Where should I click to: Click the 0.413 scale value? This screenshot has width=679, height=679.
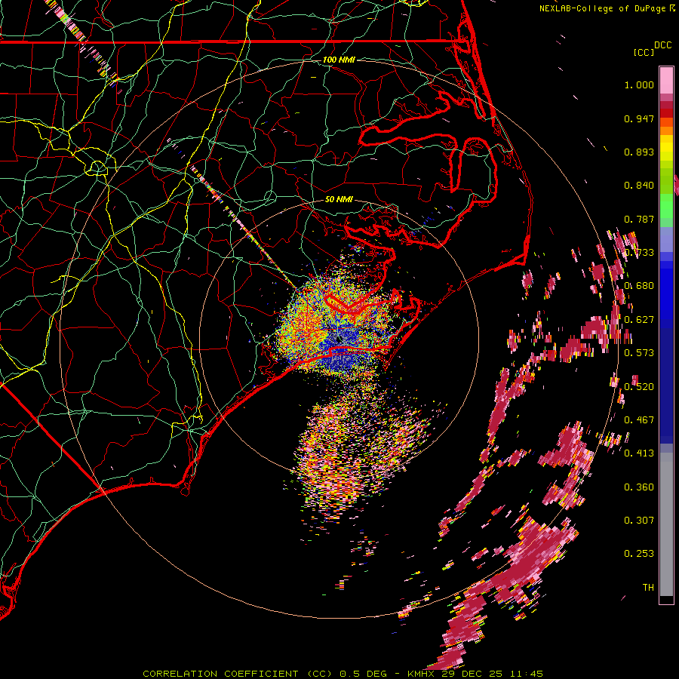click(x=639, y=453)
